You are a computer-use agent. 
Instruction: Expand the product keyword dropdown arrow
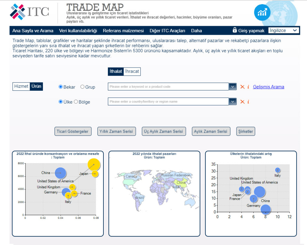coord(233,87)
